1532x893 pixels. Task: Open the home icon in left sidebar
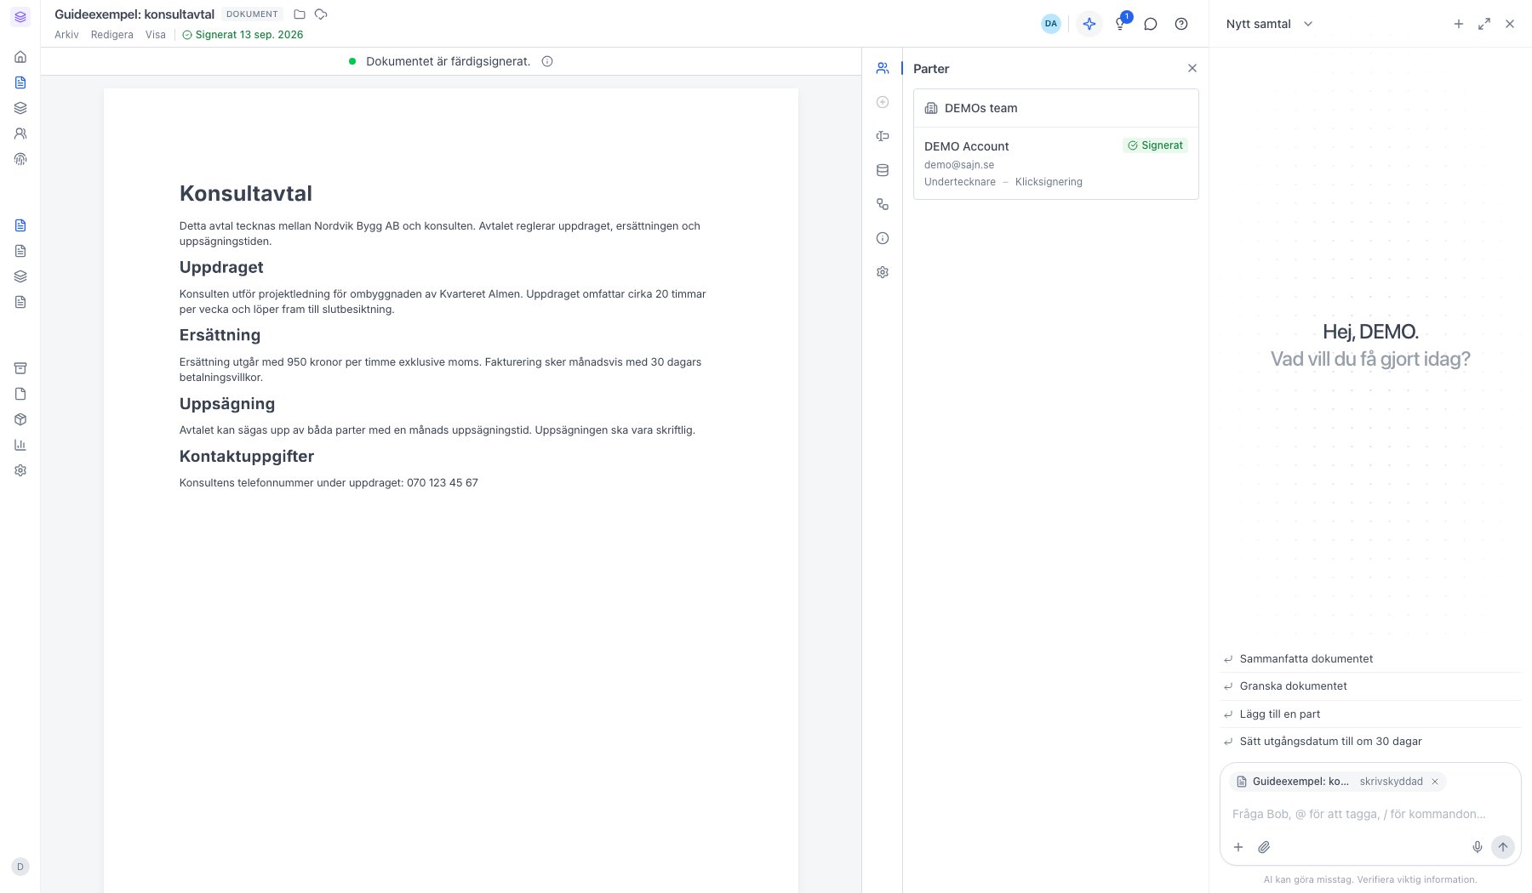point(20,57)
